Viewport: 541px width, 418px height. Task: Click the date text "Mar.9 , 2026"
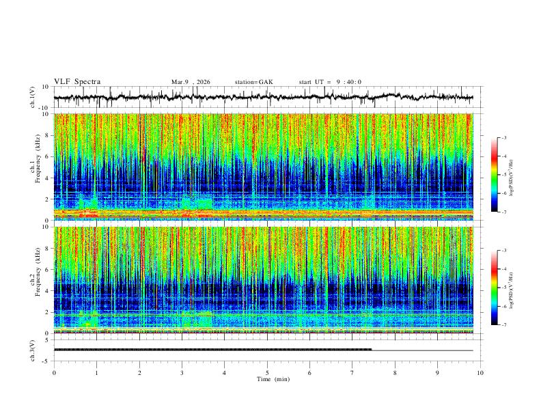tap(191, 82)
